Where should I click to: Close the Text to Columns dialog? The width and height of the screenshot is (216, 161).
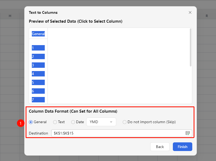click(x=190, y=12)
